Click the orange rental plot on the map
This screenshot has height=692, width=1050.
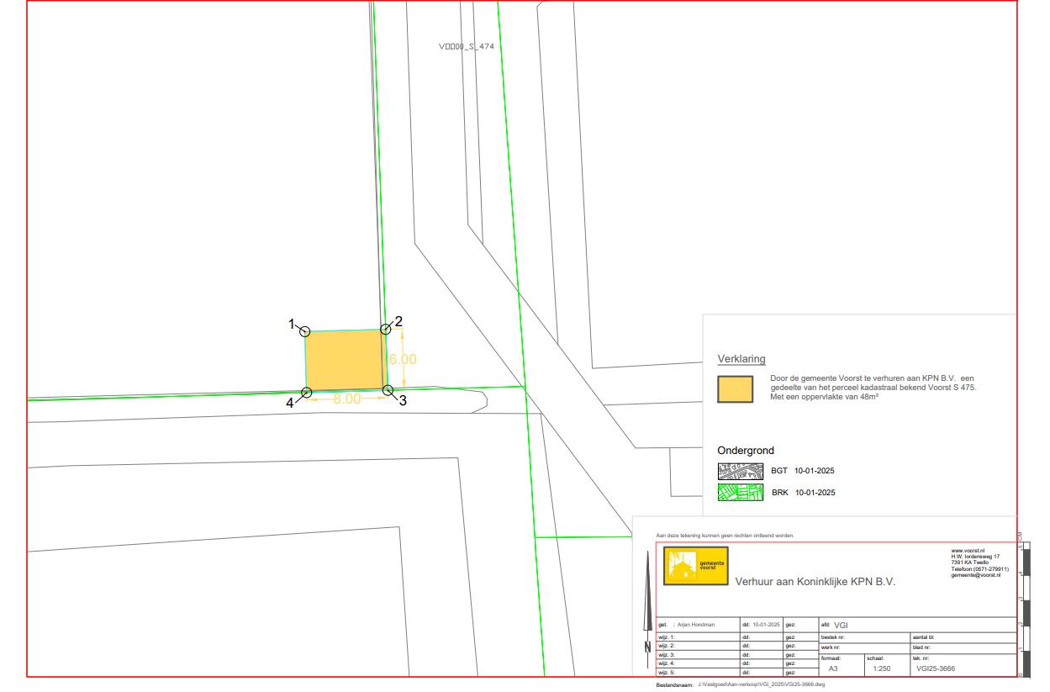click(x=344, y=361)
